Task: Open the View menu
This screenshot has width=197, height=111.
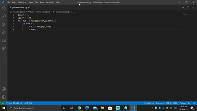Action: coord(30,2)
